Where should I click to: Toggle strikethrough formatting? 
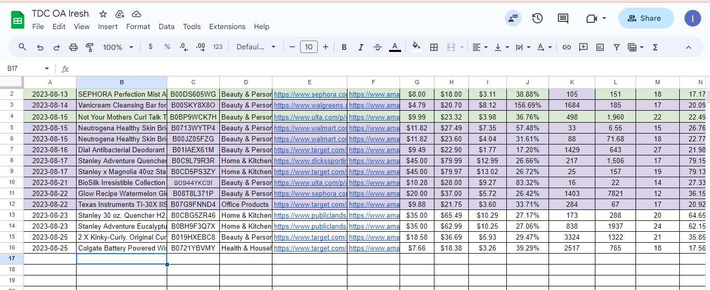(x=378, y=47)
